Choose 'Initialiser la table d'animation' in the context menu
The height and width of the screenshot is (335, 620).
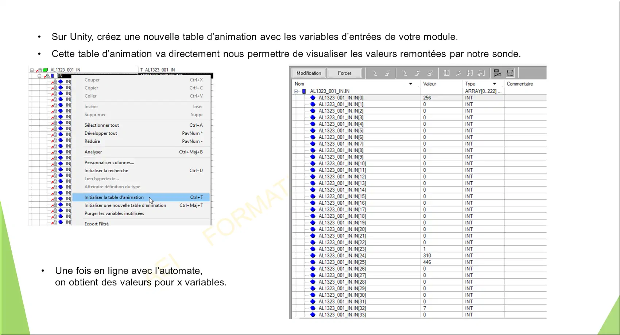[141, 197]
